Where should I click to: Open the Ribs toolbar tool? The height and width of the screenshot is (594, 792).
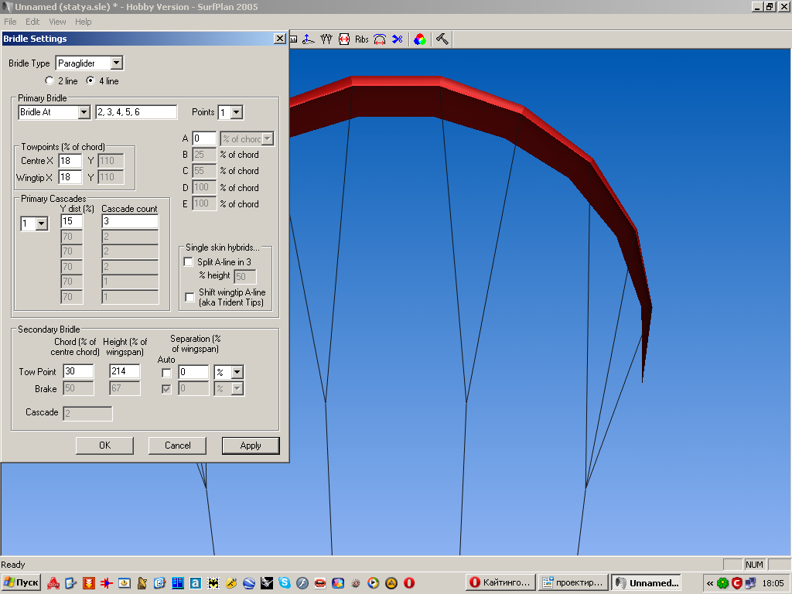click(362, 39)
